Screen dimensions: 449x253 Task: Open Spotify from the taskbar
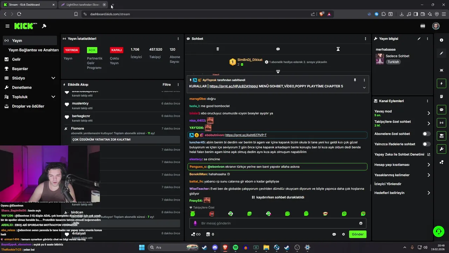pos(235,247)
